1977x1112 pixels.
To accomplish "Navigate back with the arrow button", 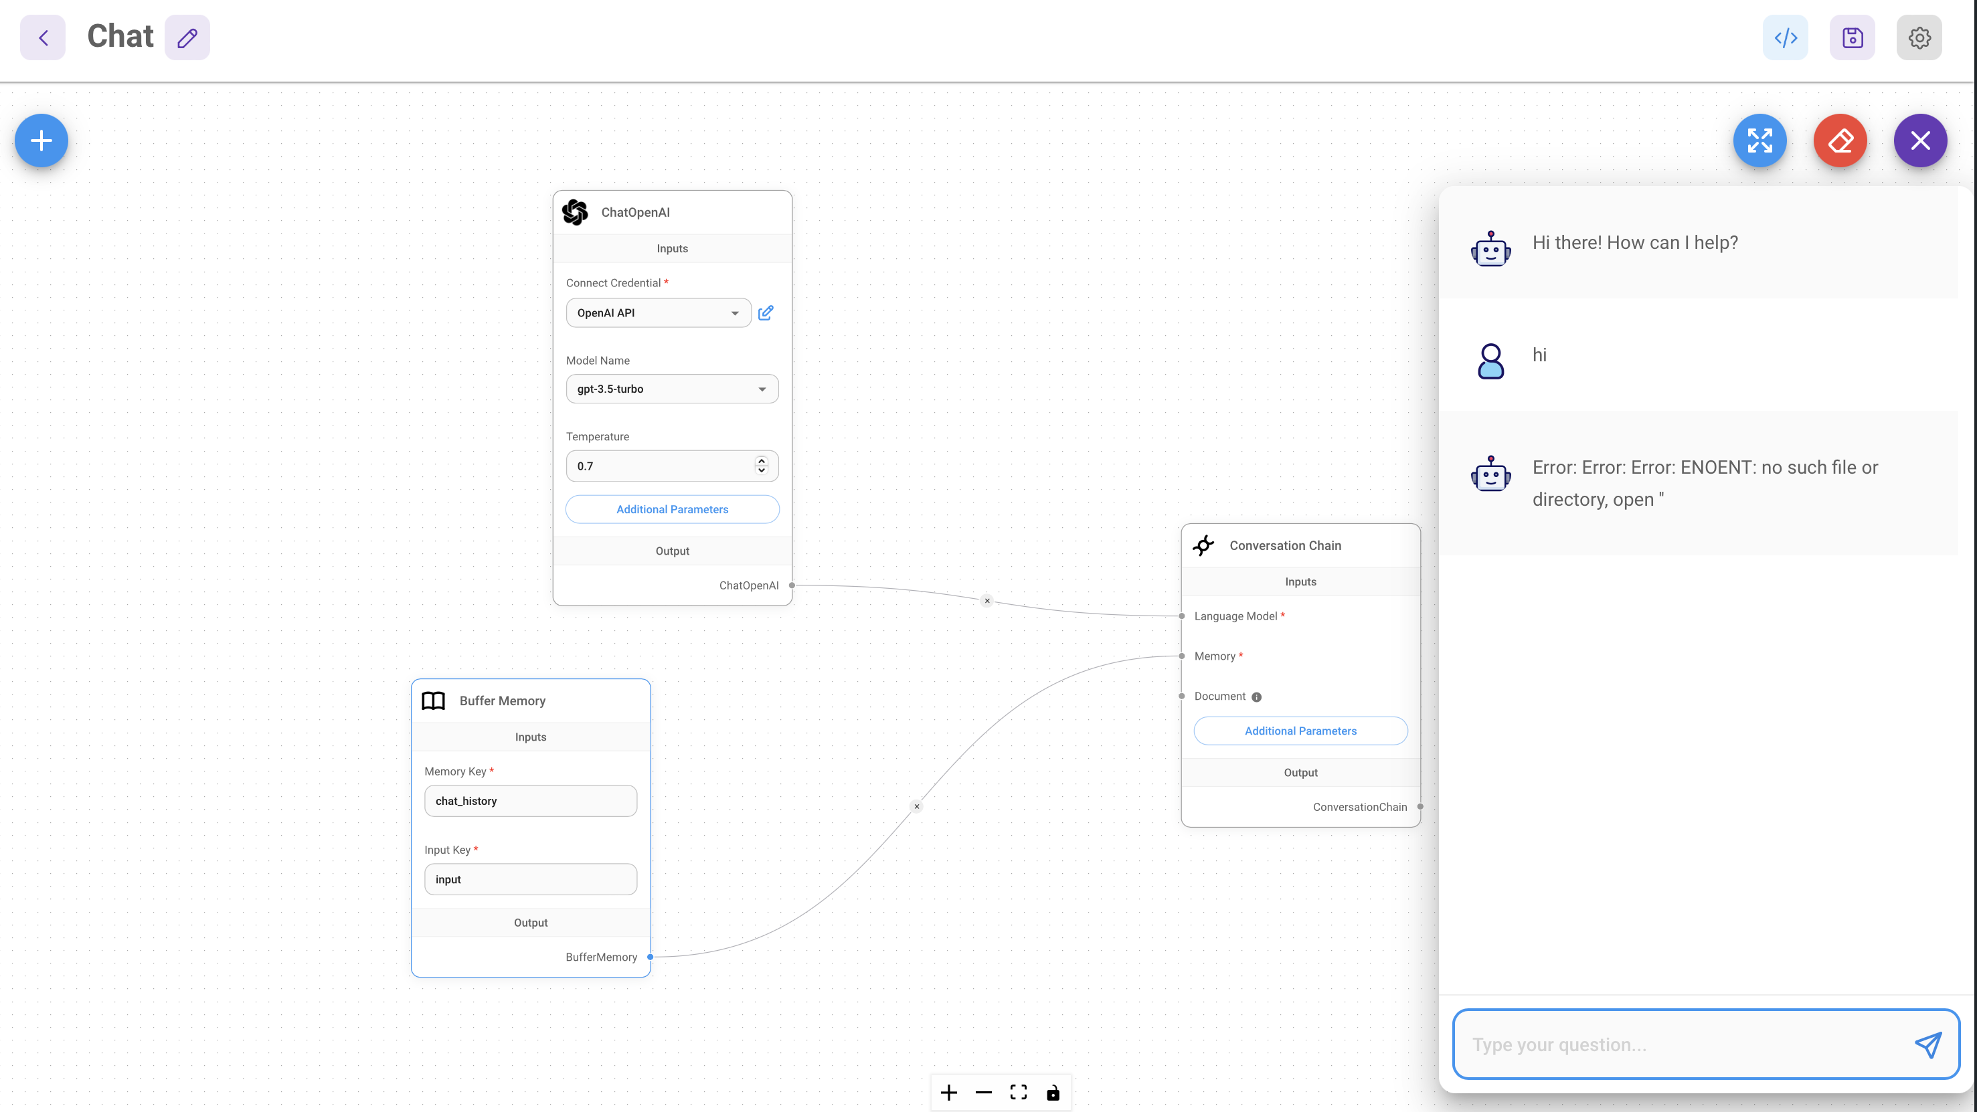I will pyautogui.click(x=42, y=37).
